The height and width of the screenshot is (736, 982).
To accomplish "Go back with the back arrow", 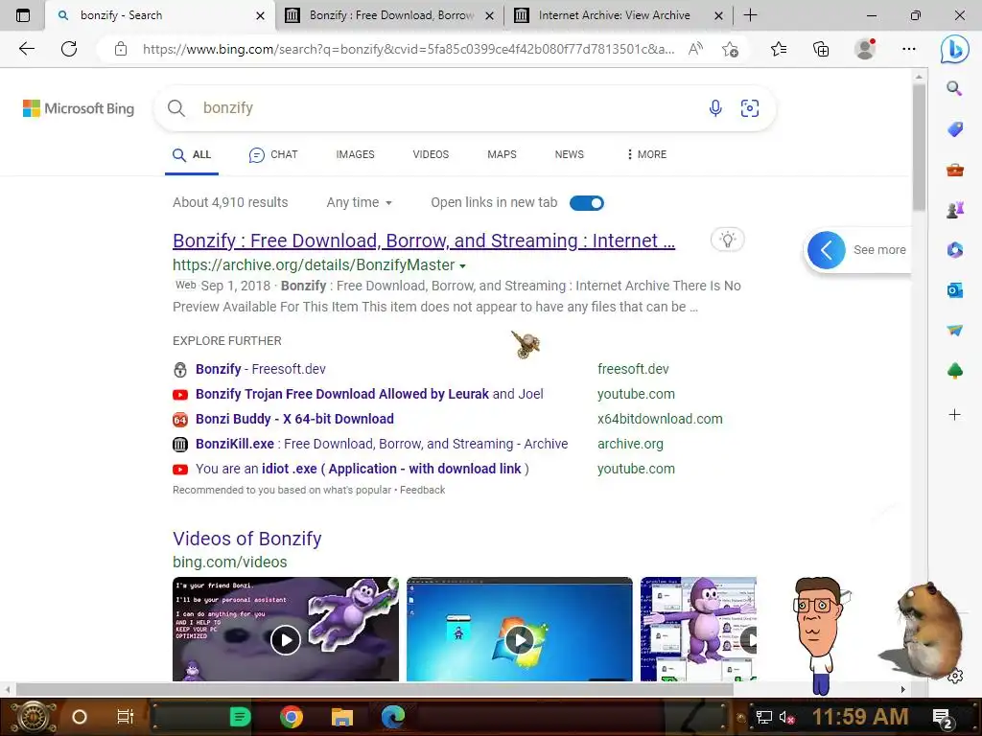I will (x=26, y=49).
